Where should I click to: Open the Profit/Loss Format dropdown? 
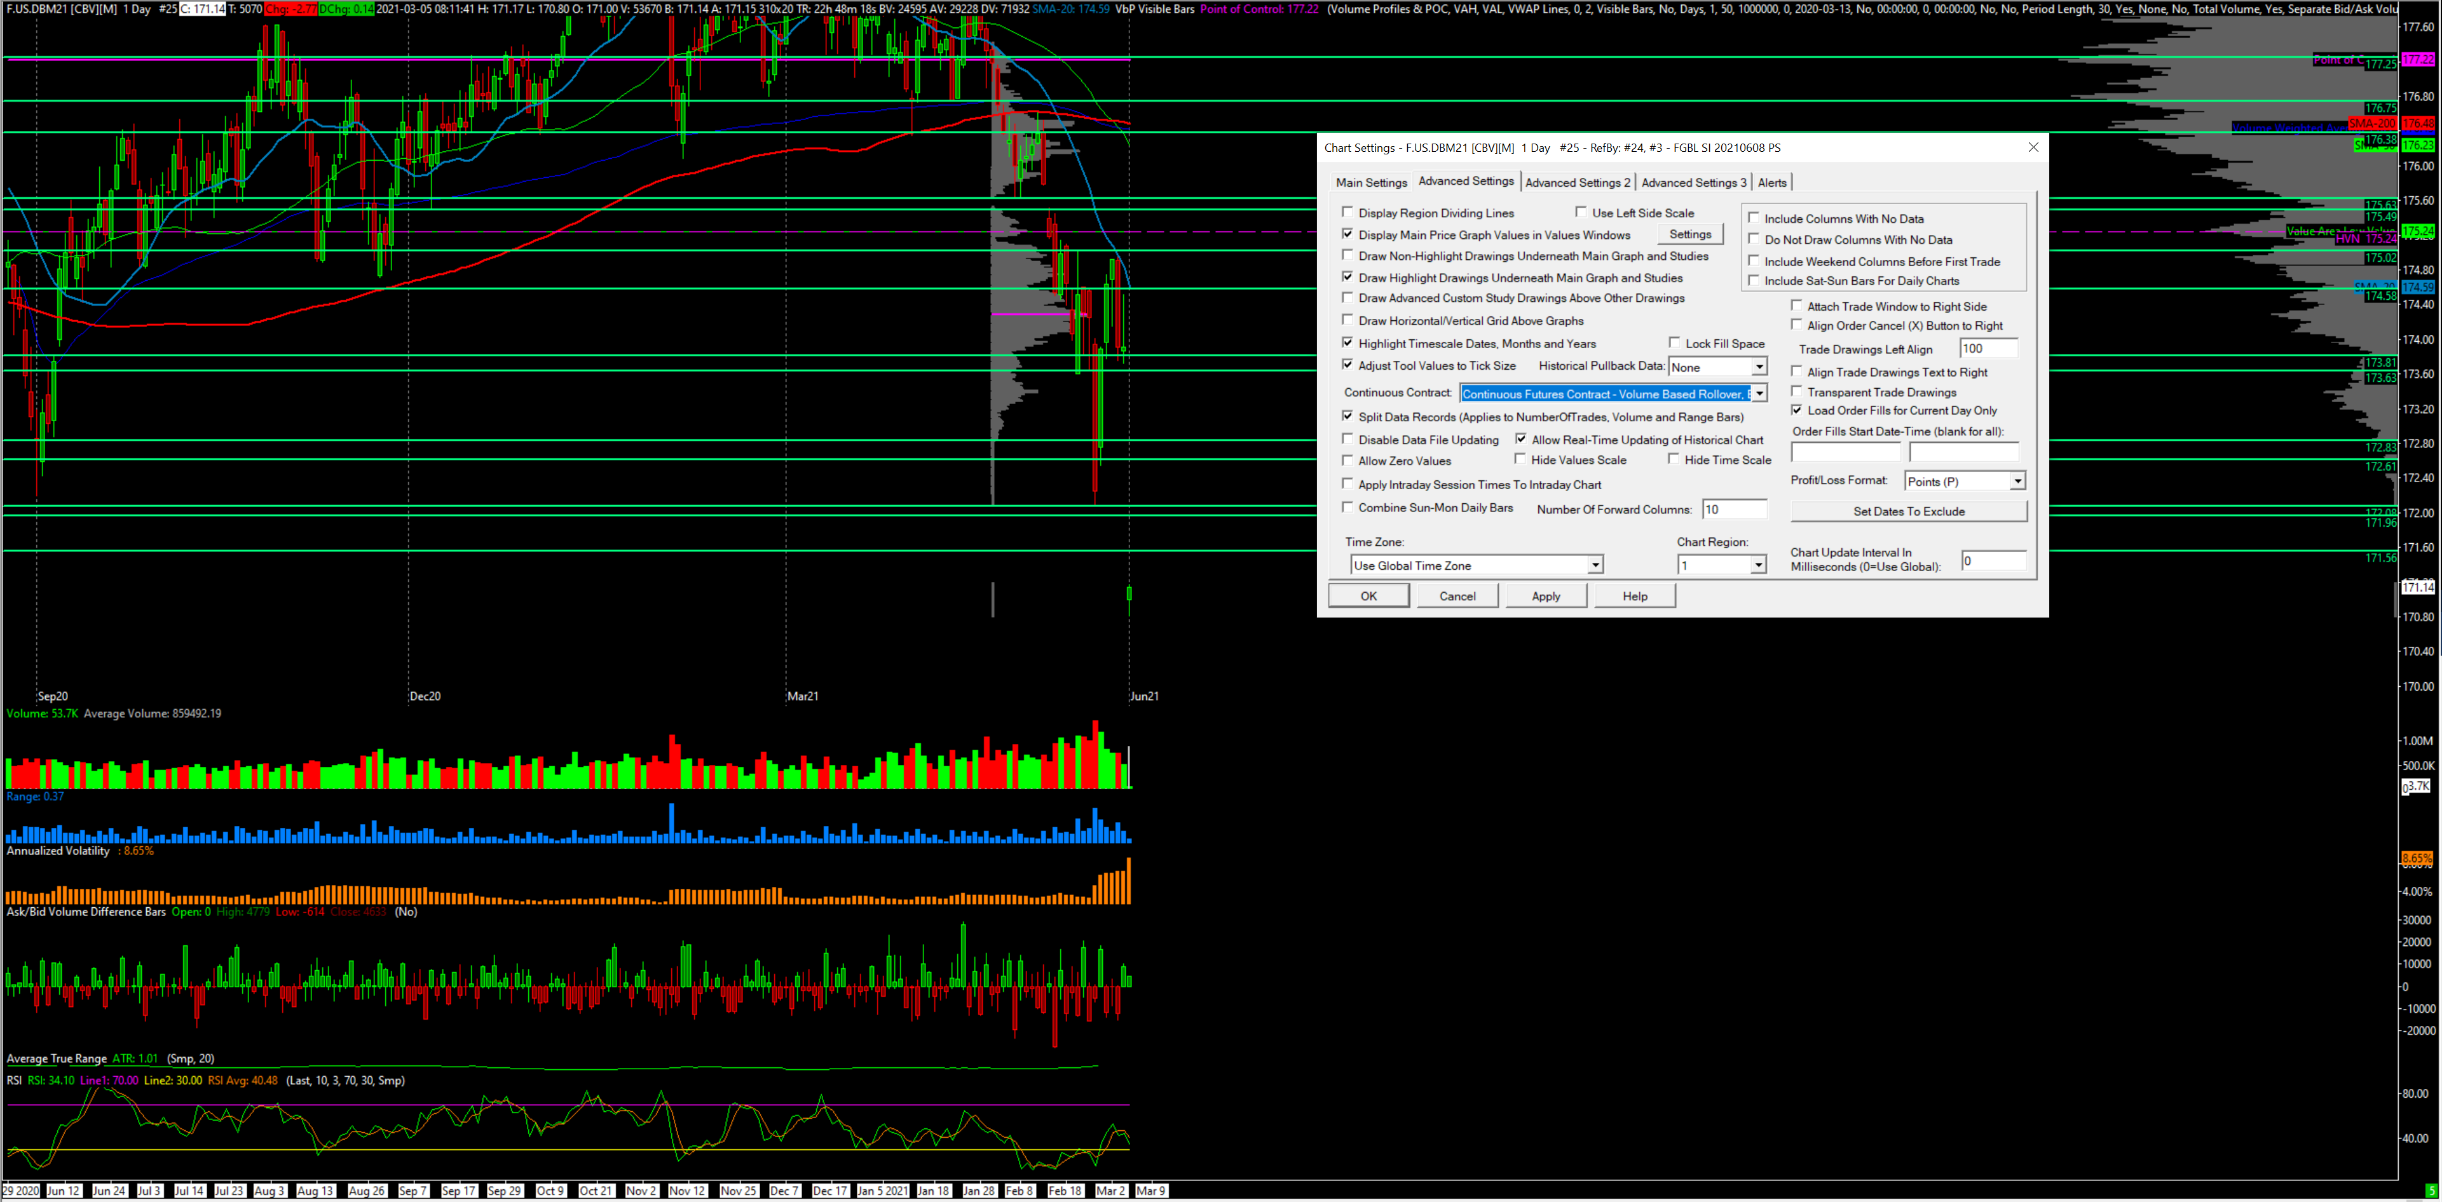coord(2017,481)
